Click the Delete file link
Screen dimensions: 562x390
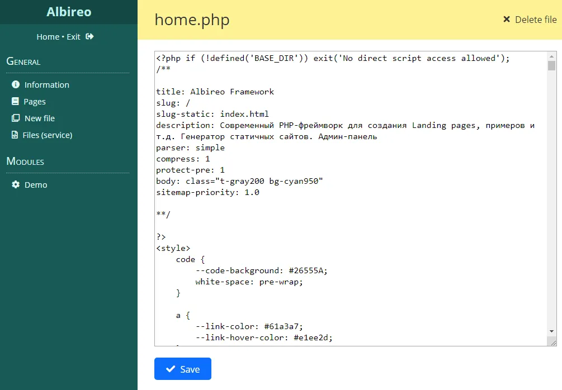pos(535,20)
